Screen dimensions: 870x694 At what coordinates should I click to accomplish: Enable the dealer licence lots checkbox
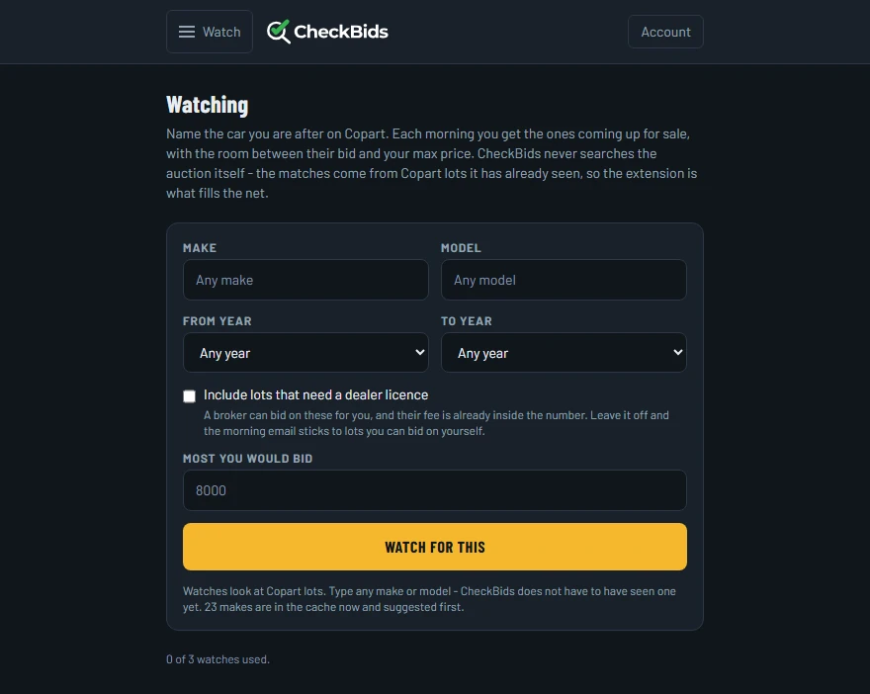tap(189, 396)
